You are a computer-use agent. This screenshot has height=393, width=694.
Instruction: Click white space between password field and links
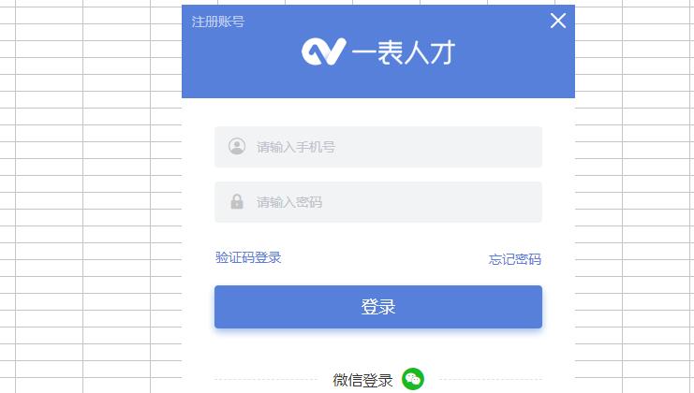click(378, 236)
